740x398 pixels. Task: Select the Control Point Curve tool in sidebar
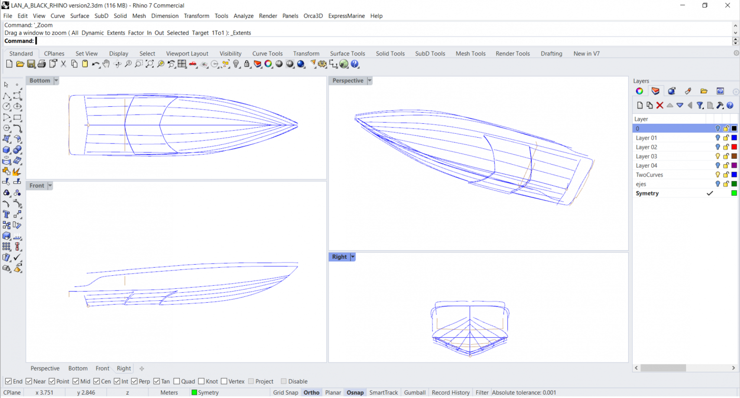click(17, 96)
